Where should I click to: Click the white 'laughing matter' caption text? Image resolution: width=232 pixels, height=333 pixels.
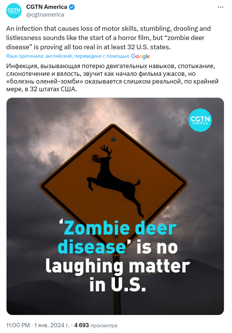pos(118,266)
